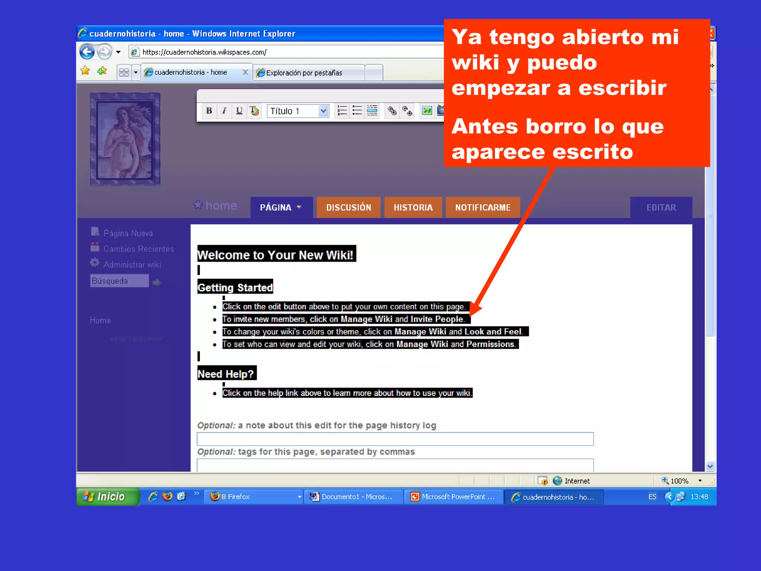Toggle bold formatting in wiki editor
This screenshot has width=761, height=571.
point(209,111)
